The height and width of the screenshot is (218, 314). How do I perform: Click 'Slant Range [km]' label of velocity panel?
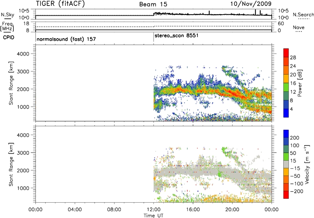[x=11, y=164]
